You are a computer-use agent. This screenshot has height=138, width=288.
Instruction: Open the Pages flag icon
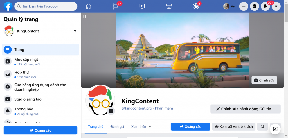click(115, 6)
